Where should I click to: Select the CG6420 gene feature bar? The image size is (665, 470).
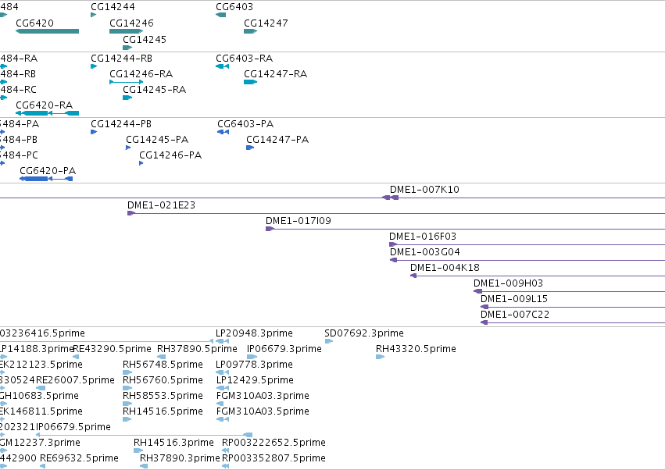(x=47, y=31)
